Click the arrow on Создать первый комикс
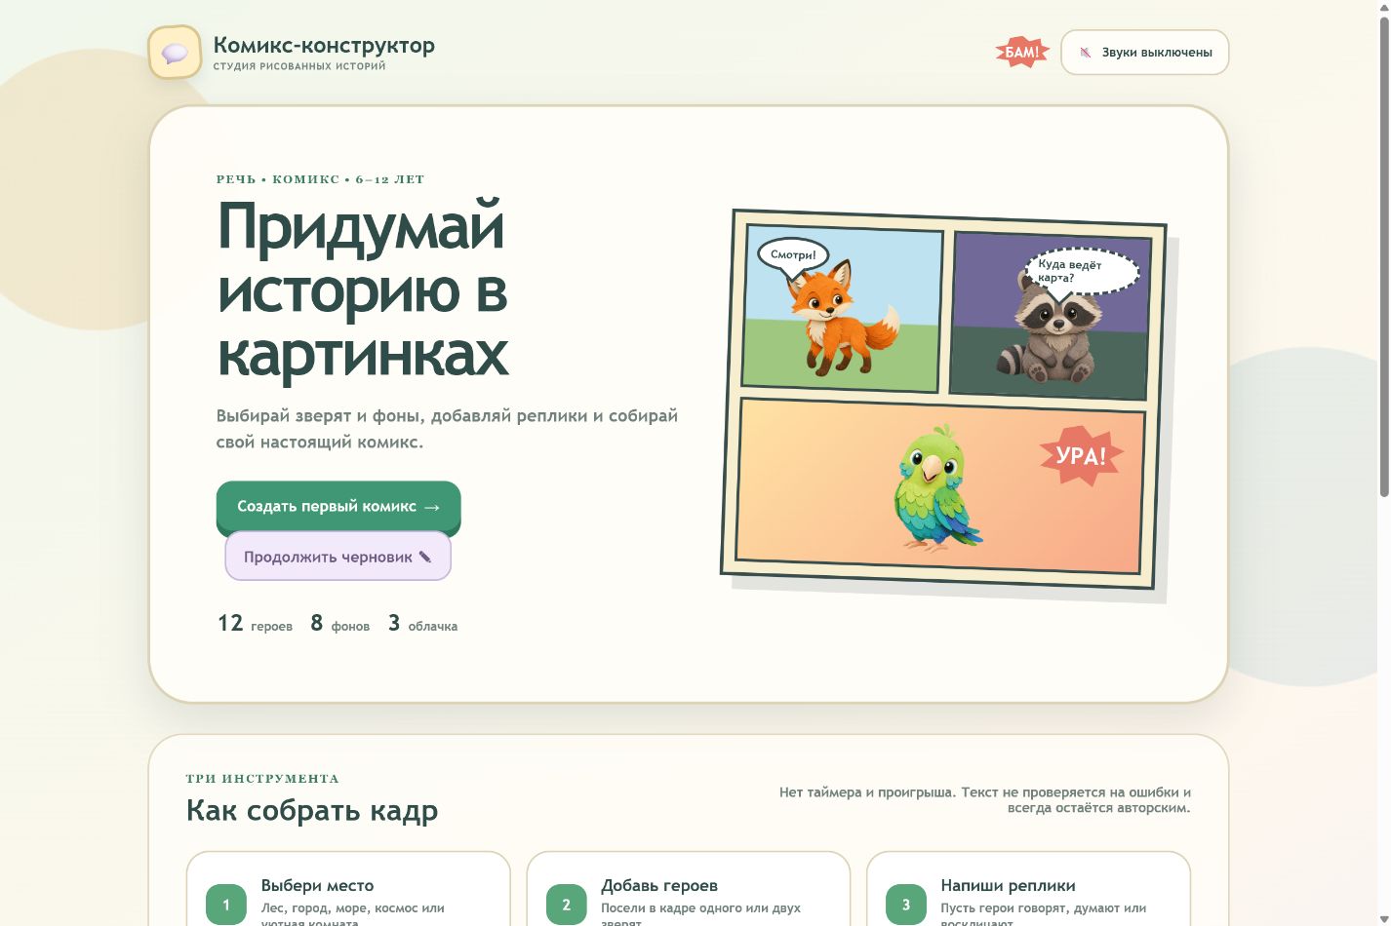The image size is (1391, 926). (x=432, y=507)
